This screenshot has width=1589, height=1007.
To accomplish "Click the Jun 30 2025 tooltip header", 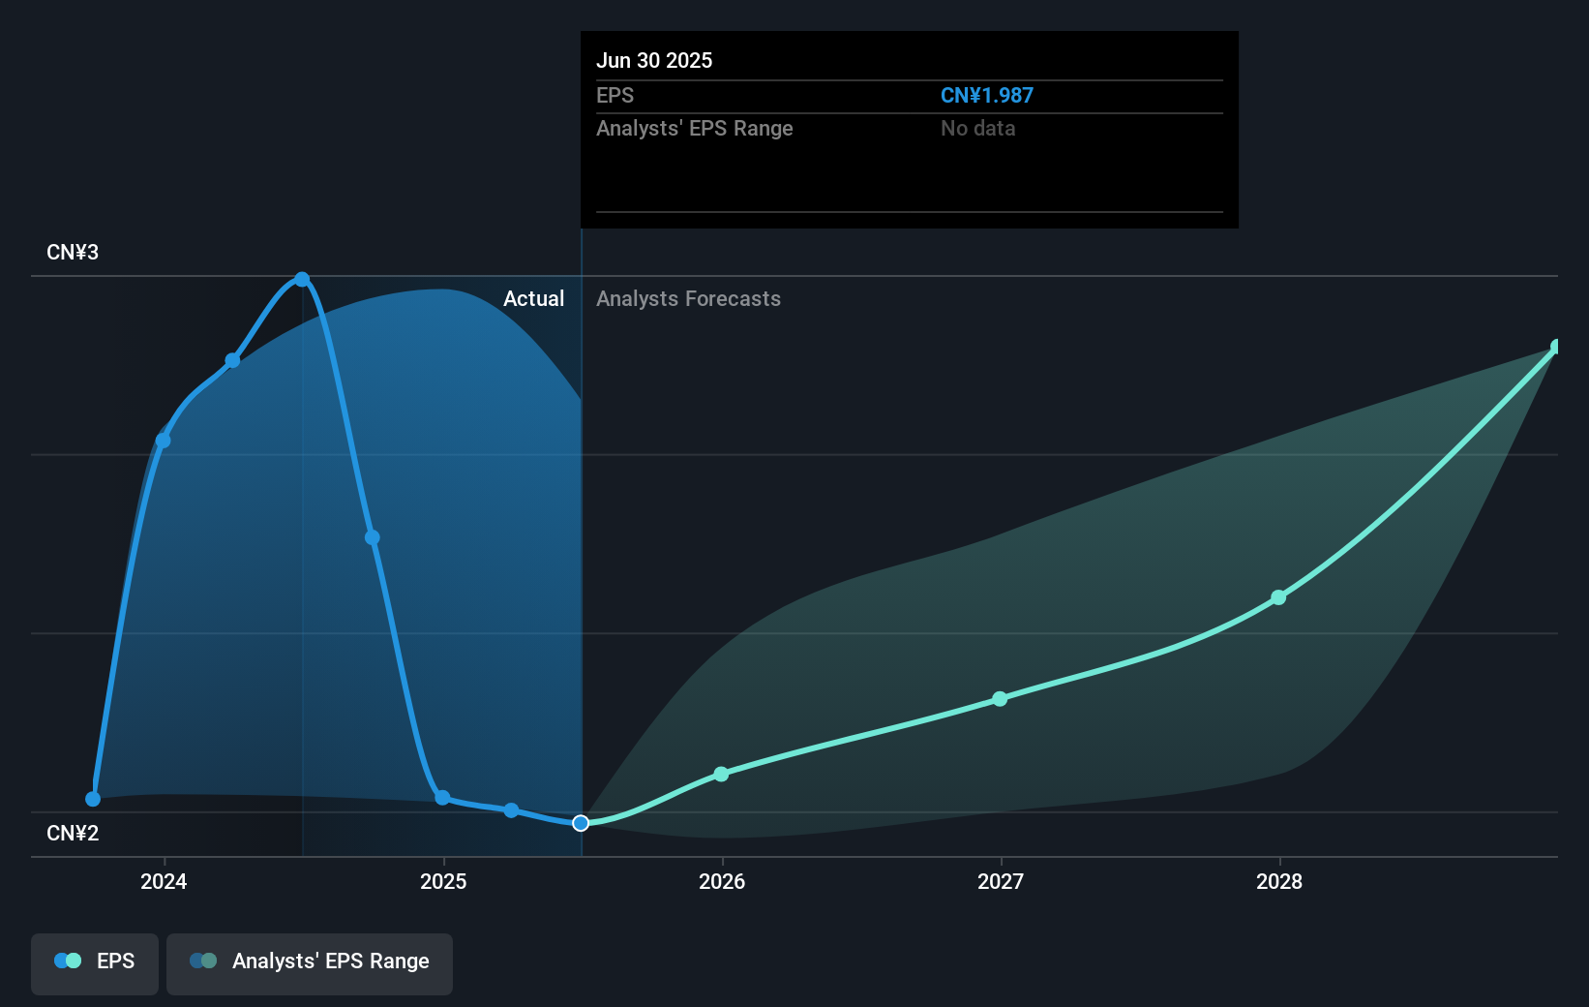I will coord(655,60).
